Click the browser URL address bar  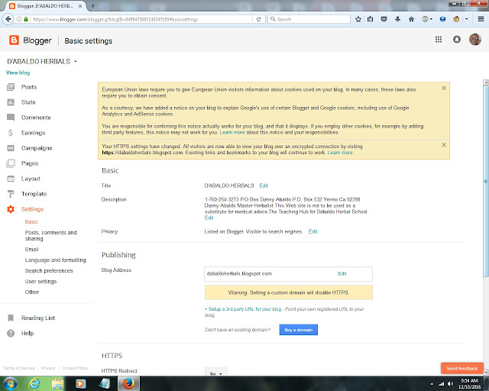(x=141, y=19)
